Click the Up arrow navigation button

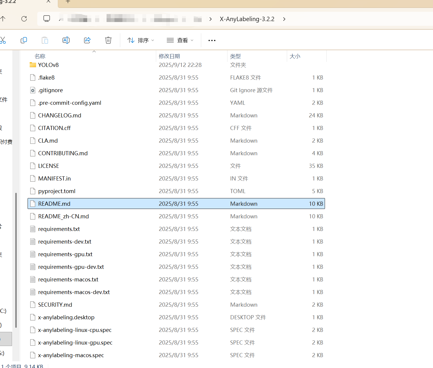(x=3, y=19)
